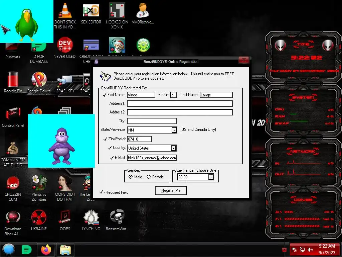Click the NETWORK gadget panel header

tap(303, 151)
